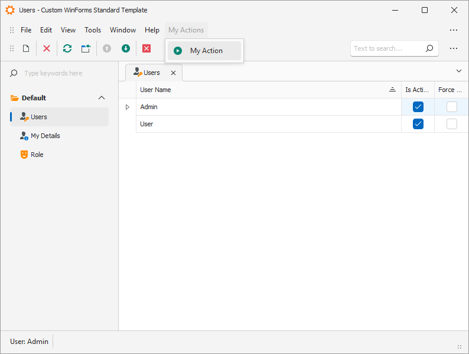Open Role in the navigation
The height and width of the screenshot is (354, 469).
pos(59,155)
